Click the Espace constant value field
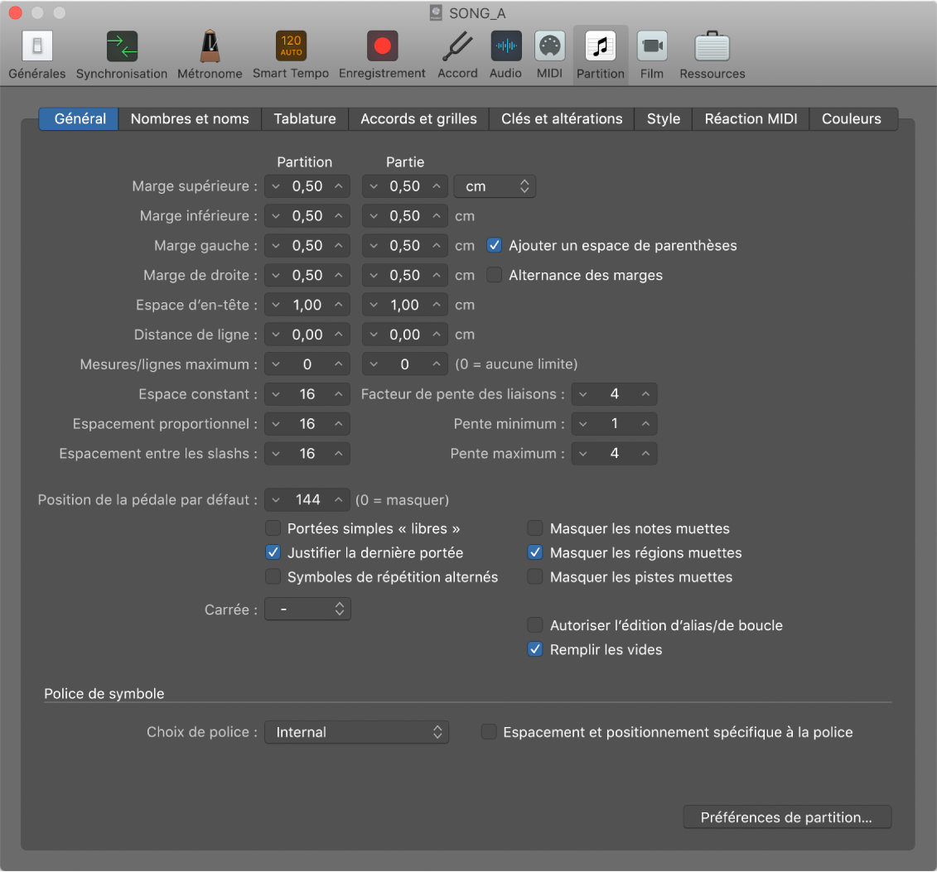The height and width of the screenshot is (872, 937). 307,394
